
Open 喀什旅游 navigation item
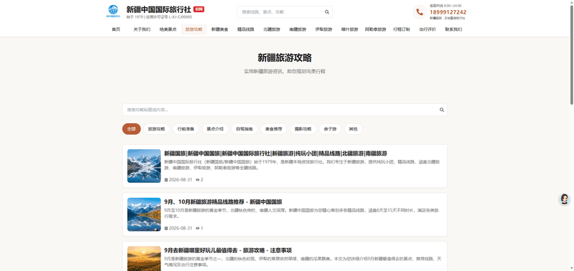point(349,29)
